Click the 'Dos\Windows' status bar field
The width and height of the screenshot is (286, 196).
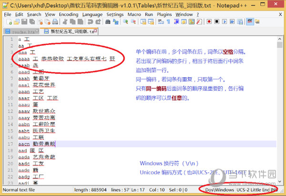(x=220, y=190)
